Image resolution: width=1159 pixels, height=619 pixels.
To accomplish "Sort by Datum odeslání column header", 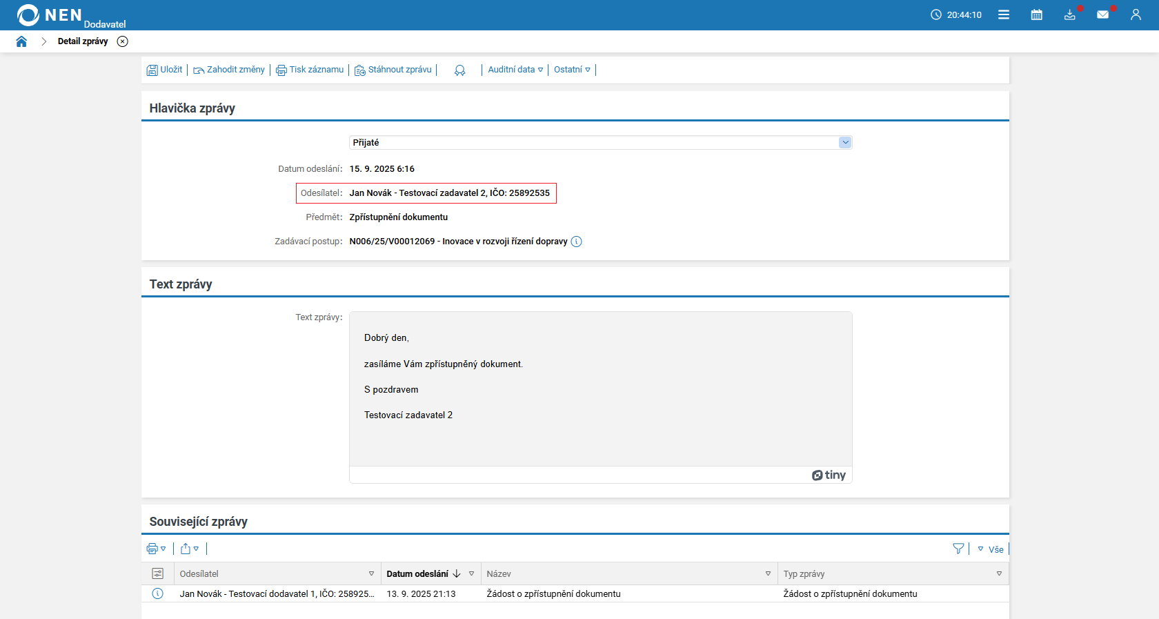I will 417,574.
